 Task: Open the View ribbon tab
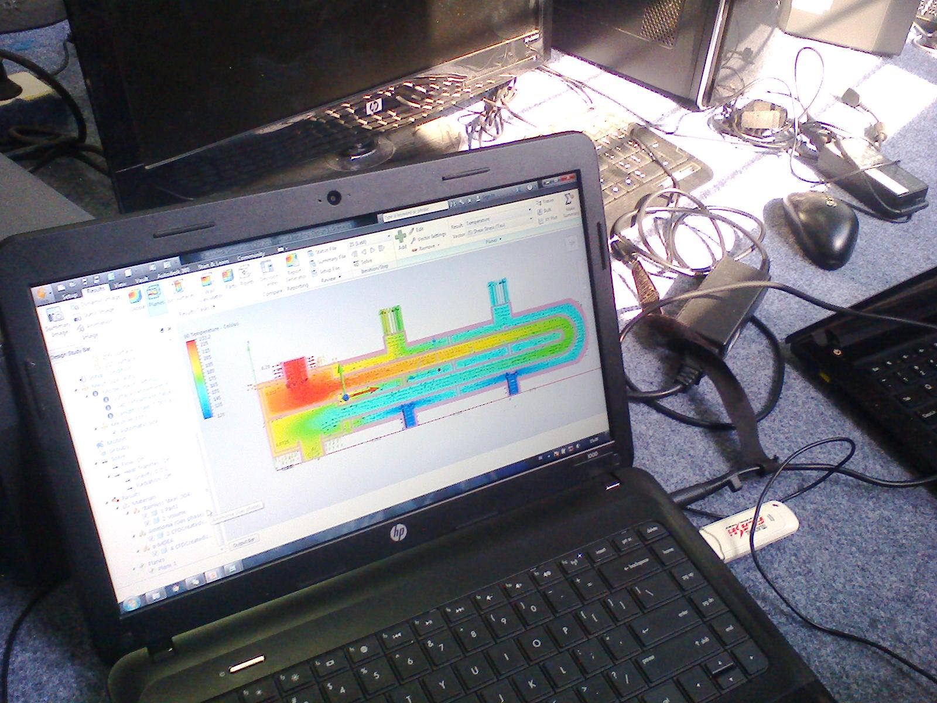[121, 285]
